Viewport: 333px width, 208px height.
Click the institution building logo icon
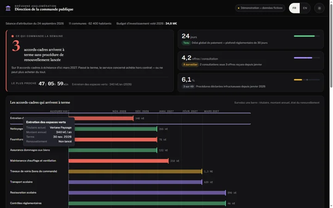coord(8,8)
